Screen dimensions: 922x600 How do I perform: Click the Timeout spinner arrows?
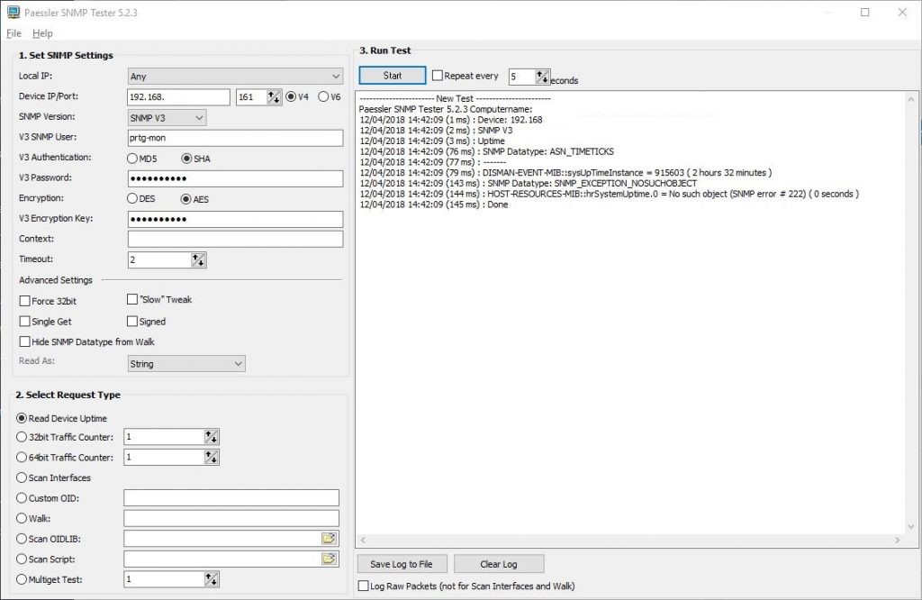coord(198,259)
